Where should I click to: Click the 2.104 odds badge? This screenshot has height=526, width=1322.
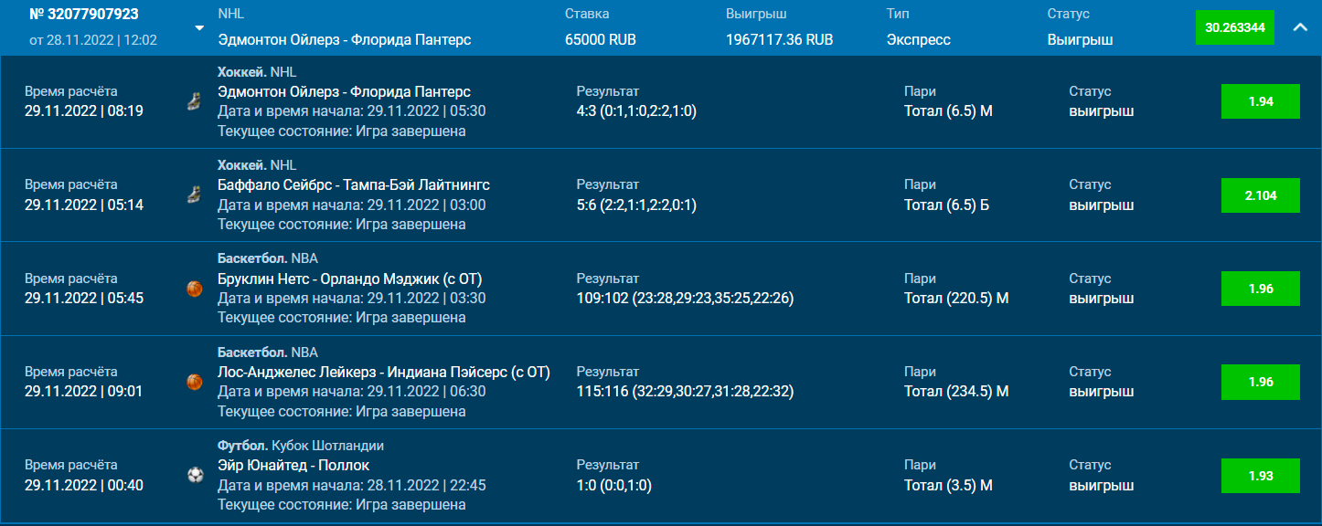point(1261,195)
